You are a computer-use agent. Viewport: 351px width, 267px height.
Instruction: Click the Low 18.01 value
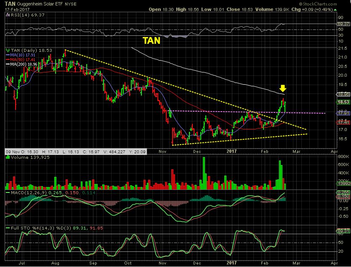213,9
